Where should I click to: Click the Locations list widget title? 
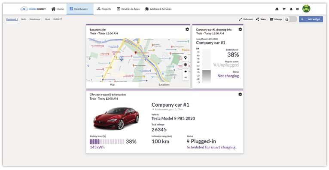pos(98,30)
